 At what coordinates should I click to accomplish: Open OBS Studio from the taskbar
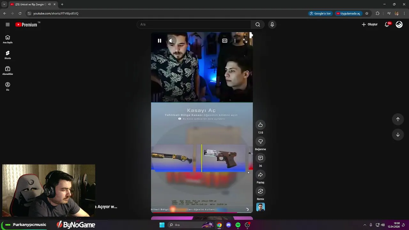point(247,225)
